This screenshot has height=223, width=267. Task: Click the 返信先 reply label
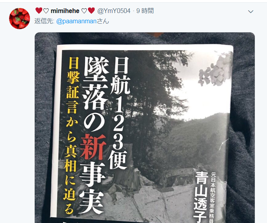[x=44, y=21]
